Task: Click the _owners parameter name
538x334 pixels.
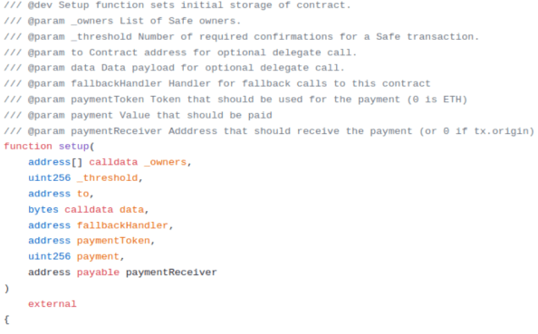Action: coord(166,162)
